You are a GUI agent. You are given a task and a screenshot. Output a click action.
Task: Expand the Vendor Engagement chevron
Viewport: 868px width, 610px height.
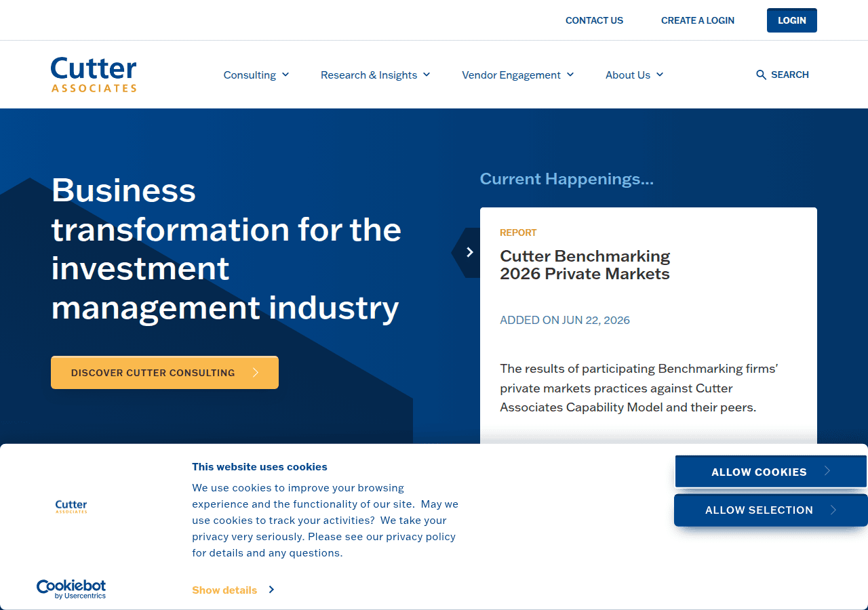pyautogui.click(x=570, y=75)
